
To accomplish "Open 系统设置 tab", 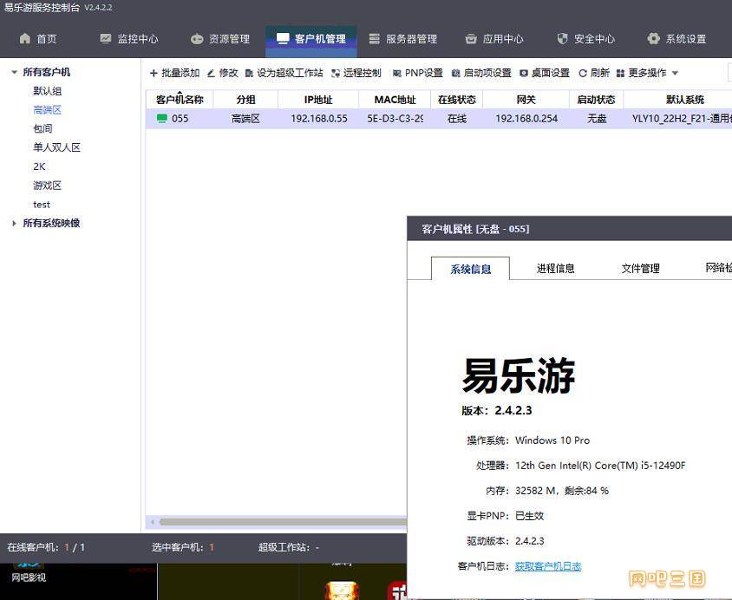I will tap(676, 39).
